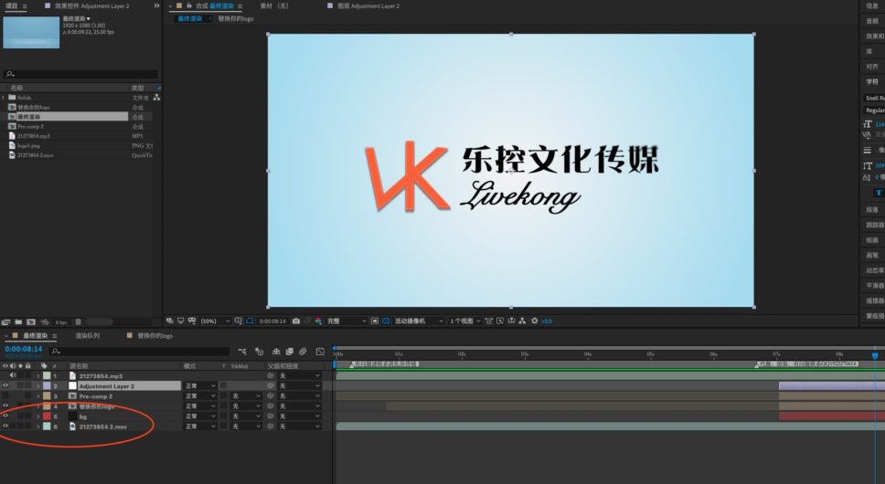Click the current time 0:00:08:14 in timeline

24,349
